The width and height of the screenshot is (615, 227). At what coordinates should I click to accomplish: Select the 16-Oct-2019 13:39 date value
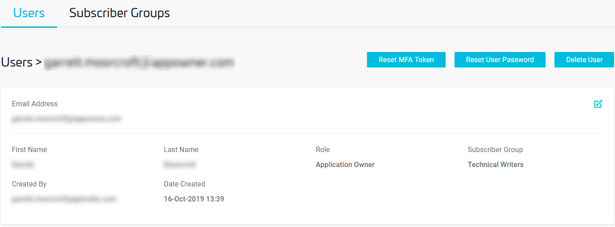pyautogui.click(x=194, y=199)
